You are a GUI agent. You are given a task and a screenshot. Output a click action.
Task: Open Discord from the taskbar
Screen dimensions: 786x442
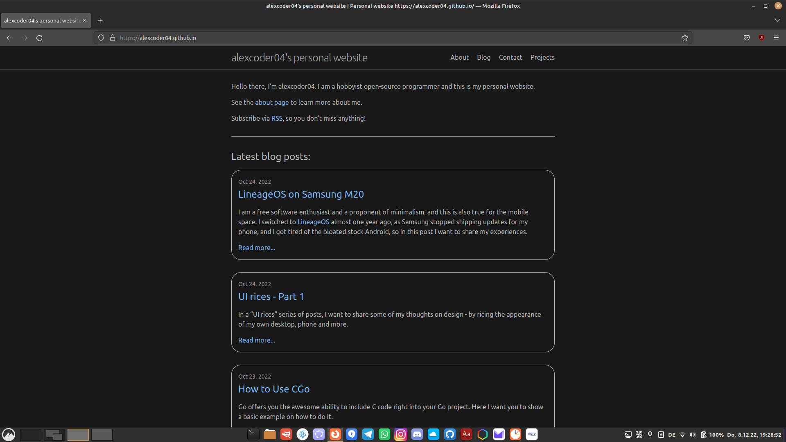417,434
